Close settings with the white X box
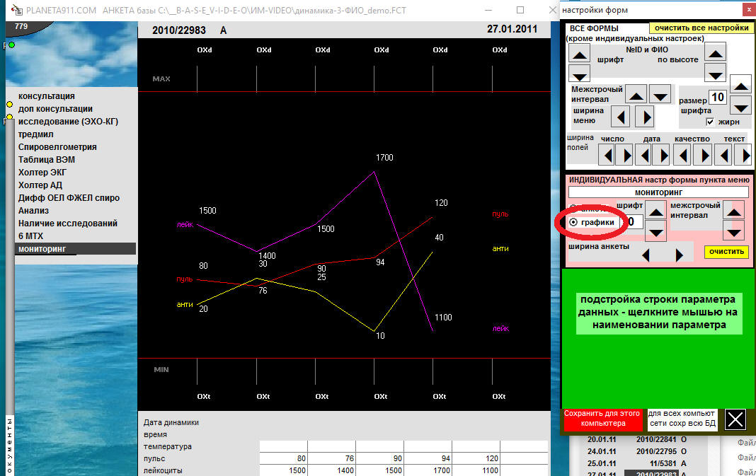Screen dimensions: 756x476 point(735,419)
